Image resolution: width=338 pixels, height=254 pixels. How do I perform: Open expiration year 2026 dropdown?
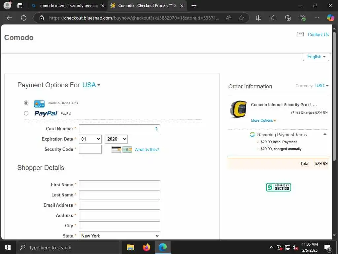[116, 139]
